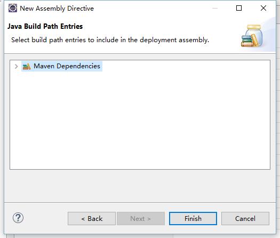
Task: Click the Maven Dependencies library icon
Action: coord(27,67)
